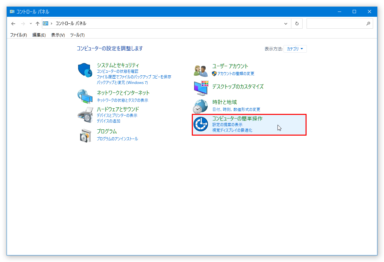Click 視覚ディスプレイの最適化 link

(x=232, y=130)
